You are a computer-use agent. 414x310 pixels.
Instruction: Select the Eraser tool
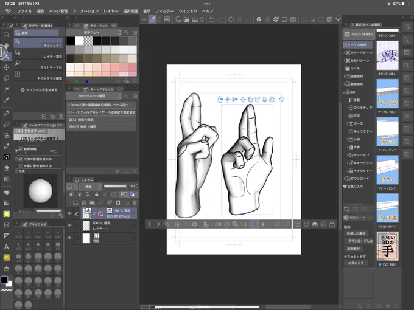click(6, 168)
